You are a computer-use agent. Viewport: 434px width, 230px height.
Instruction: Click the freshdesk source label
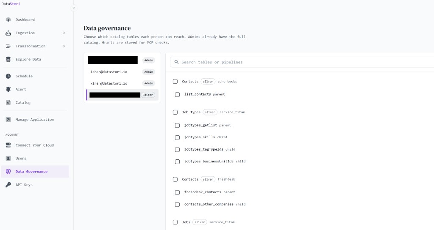pos(226,179)
